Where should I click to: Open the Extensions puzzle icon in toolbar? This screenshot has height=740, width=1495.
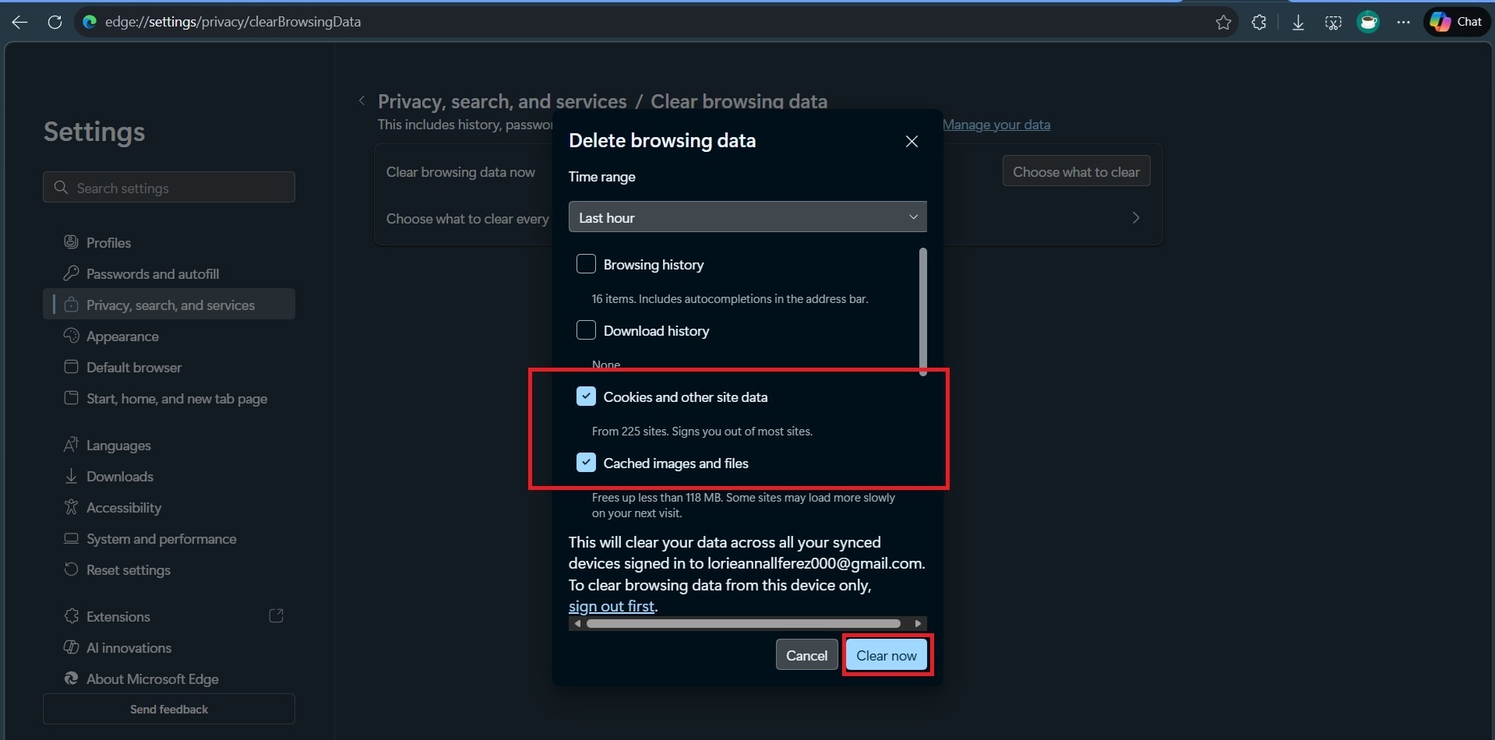point(1259,22)
